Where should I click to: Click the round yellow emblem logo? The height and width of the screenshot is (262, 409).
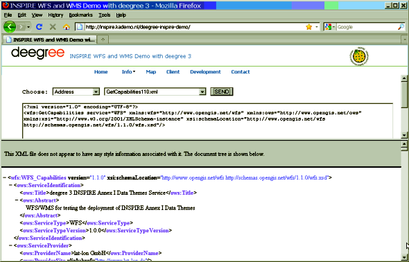tap(359, 56)
